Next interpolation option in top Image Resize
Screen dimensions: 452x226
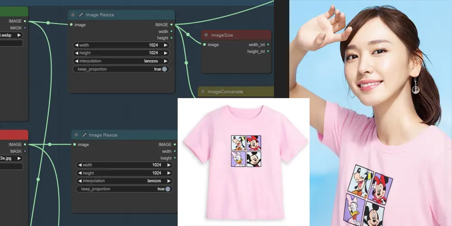(x=165, y=61)
